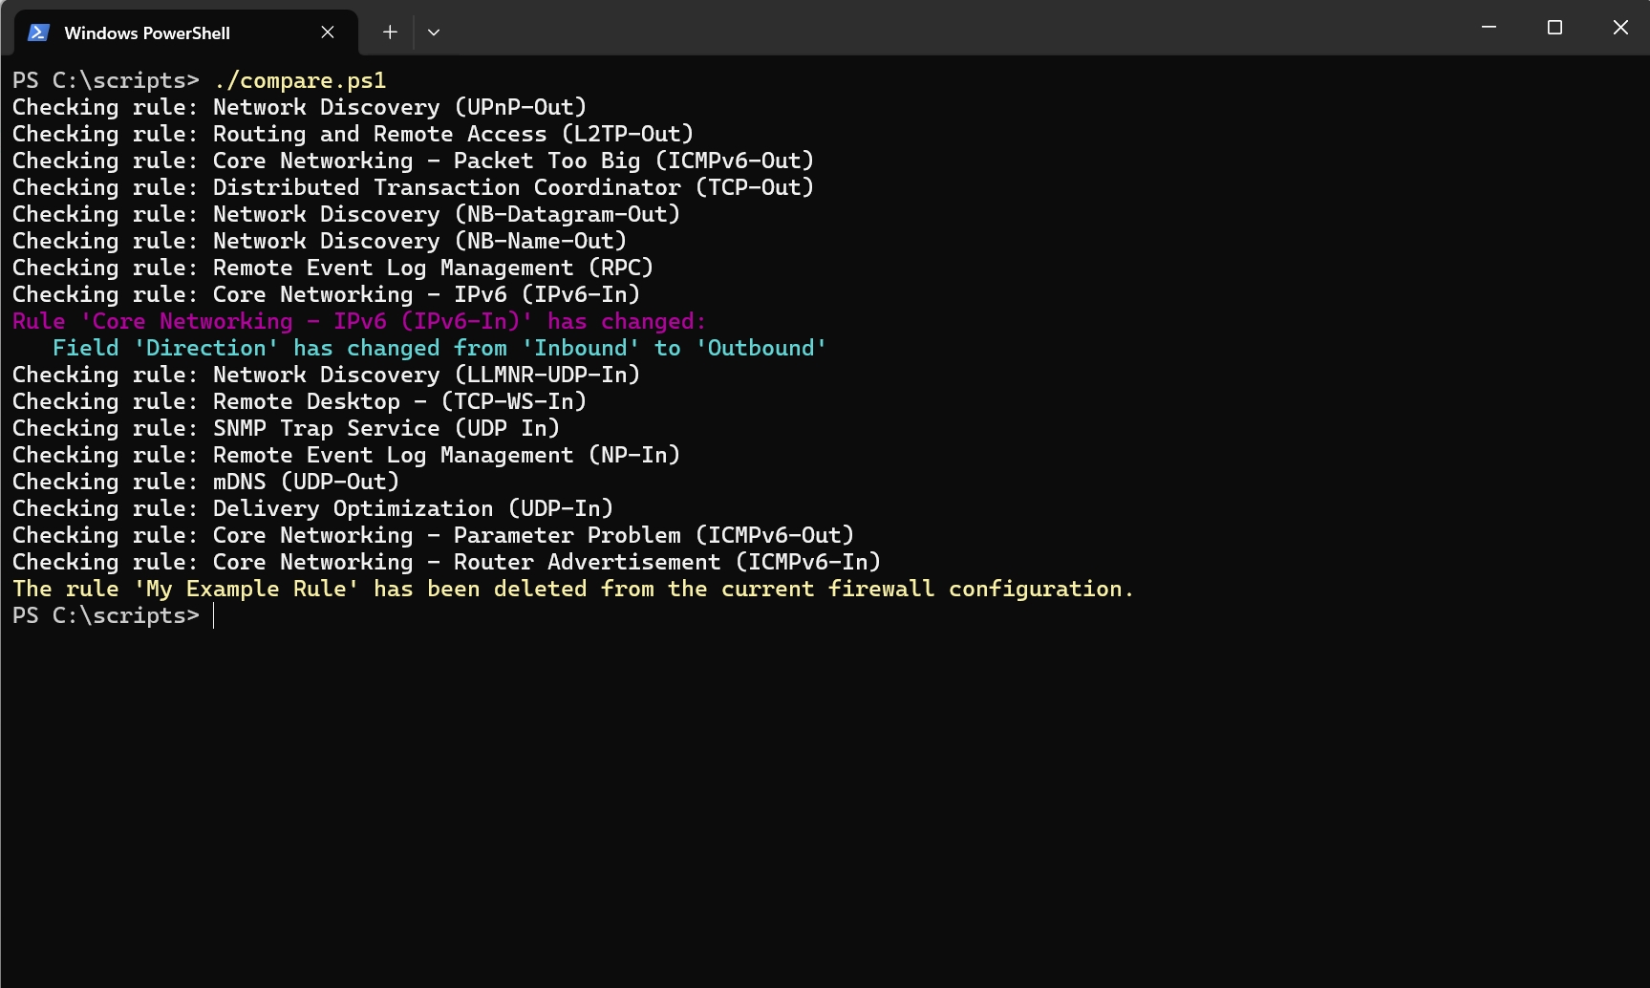Image resolution: width=1650 pixels, height=988 pixels.
Task: Click the Delivery Optimization (UDP-In) line
Action: coord(312,508)
